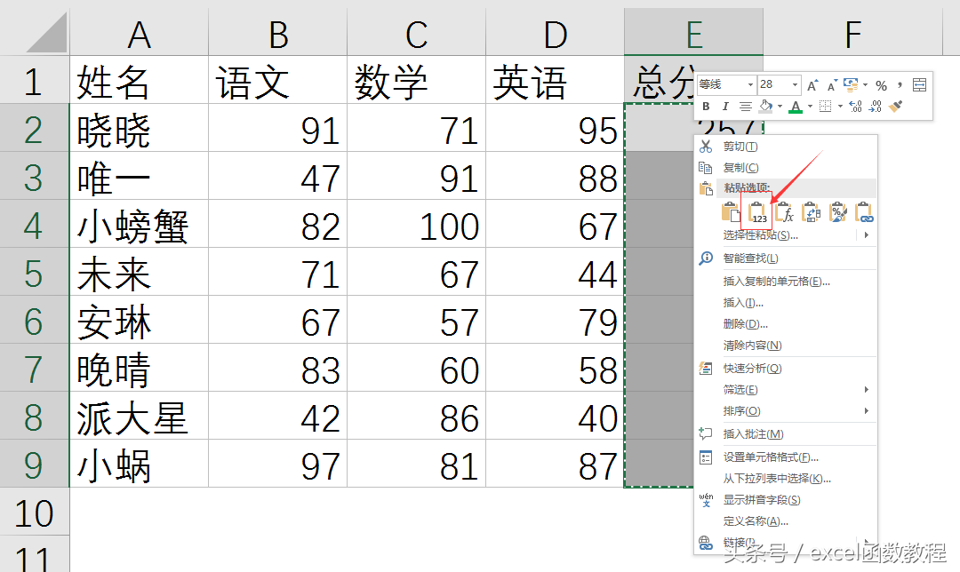Select 设置单元格格式(F)... in the context menu

click(x=771, y=457)
